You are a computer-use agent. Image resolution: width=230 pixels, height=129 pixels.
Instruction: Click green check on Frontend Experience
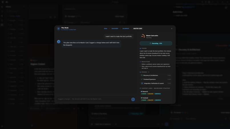(142, 79)
